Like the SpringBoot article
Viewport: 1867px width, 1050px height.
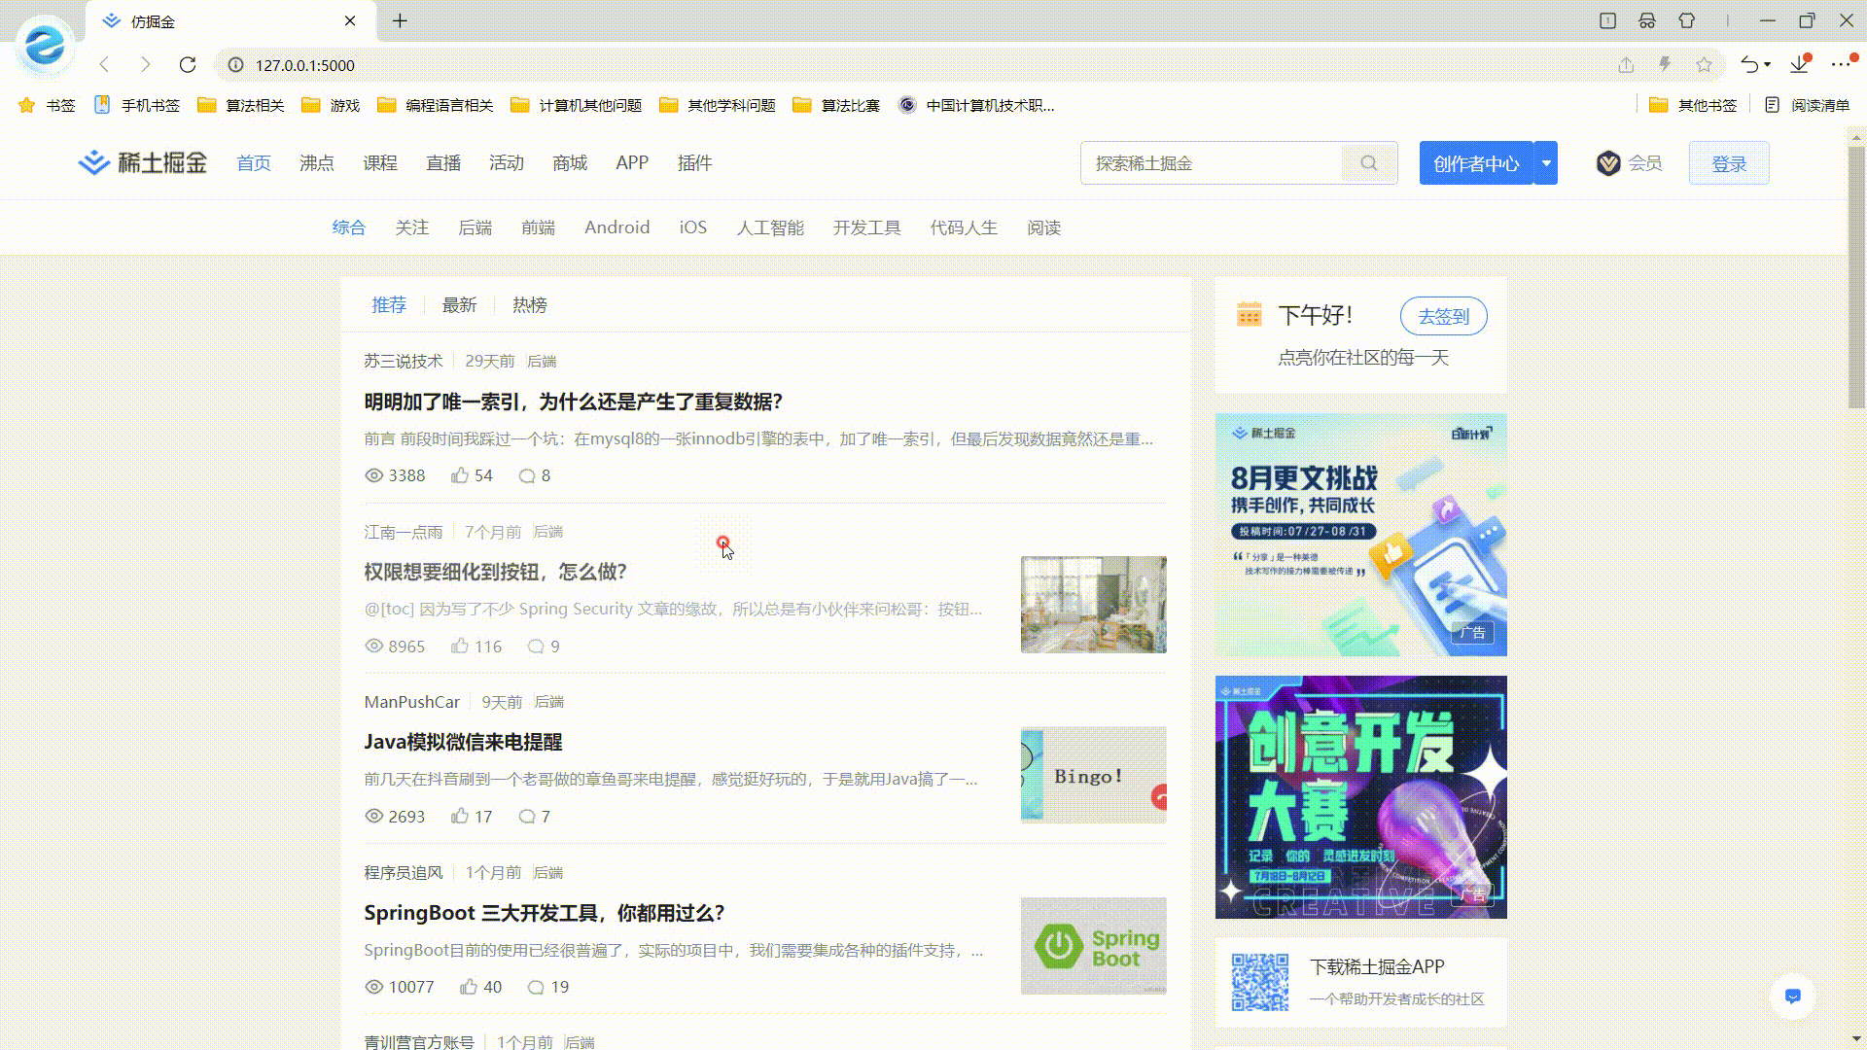point(469,987)
